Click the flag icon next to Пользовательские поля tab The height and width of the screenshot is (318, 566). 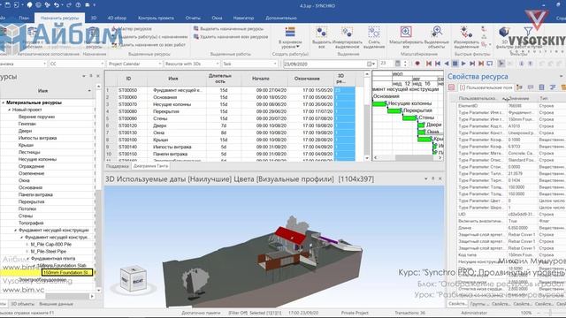pos(519,87)
